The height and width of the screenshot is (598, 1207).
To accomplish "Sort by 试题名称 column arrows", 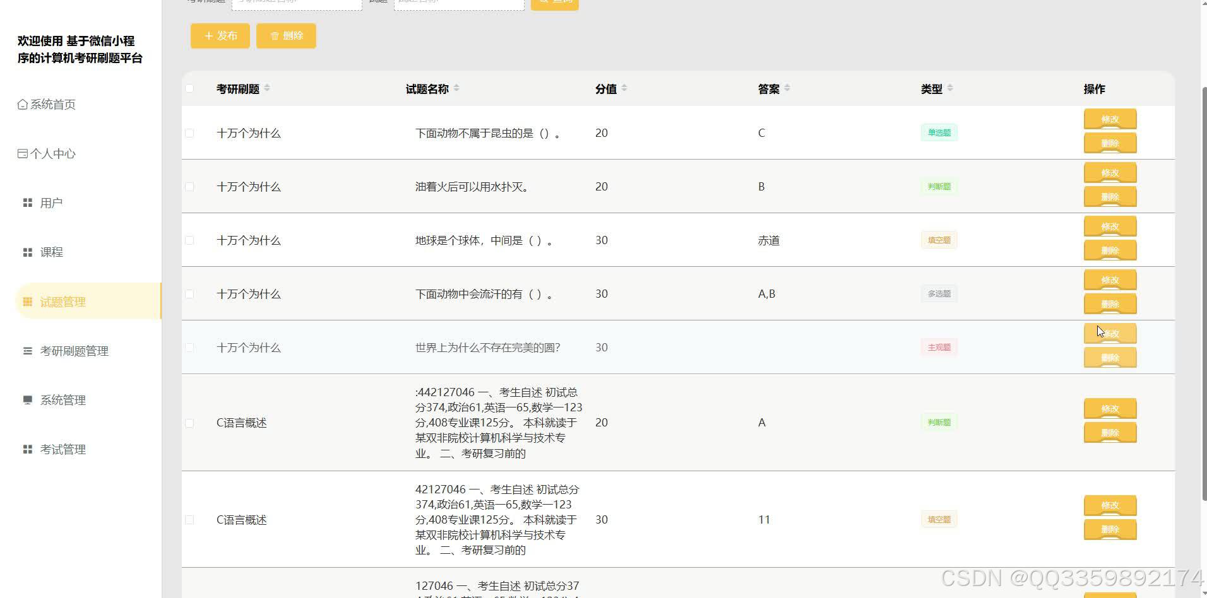I will click(456, 88).
